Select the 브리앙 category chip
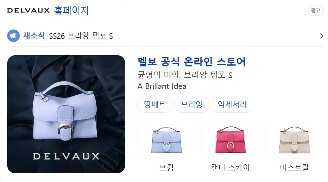Image resolution: width=328 pixels, height=182 pixels. click(x=192, y=104)
